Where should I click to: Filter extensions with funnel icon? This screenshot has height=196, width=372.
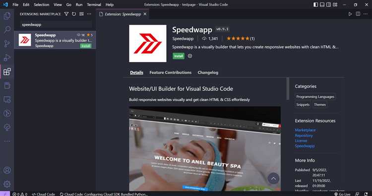pos(66,14)
